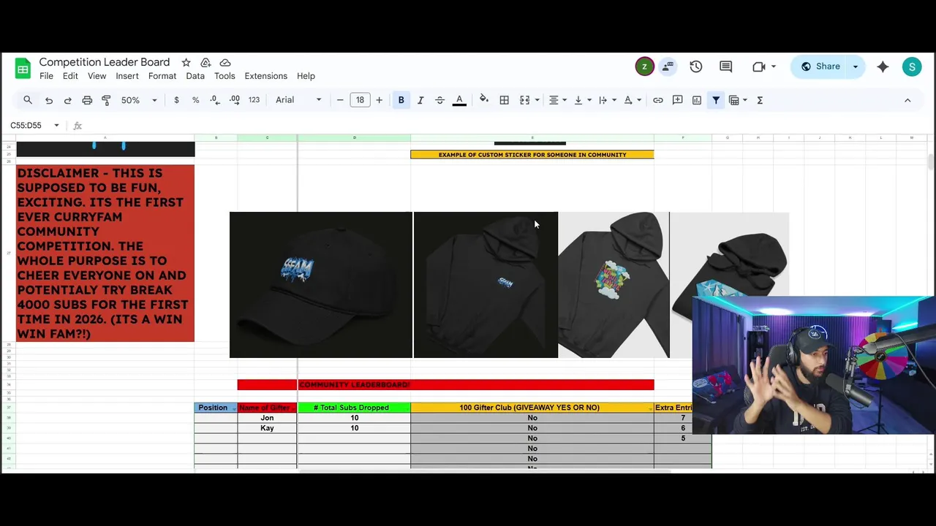Open the Tools menu
This screenshot has width=936, height=526.
224,76
